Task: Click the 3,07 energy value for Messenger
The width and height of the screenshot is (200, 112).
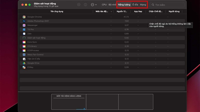Action: 126,25
